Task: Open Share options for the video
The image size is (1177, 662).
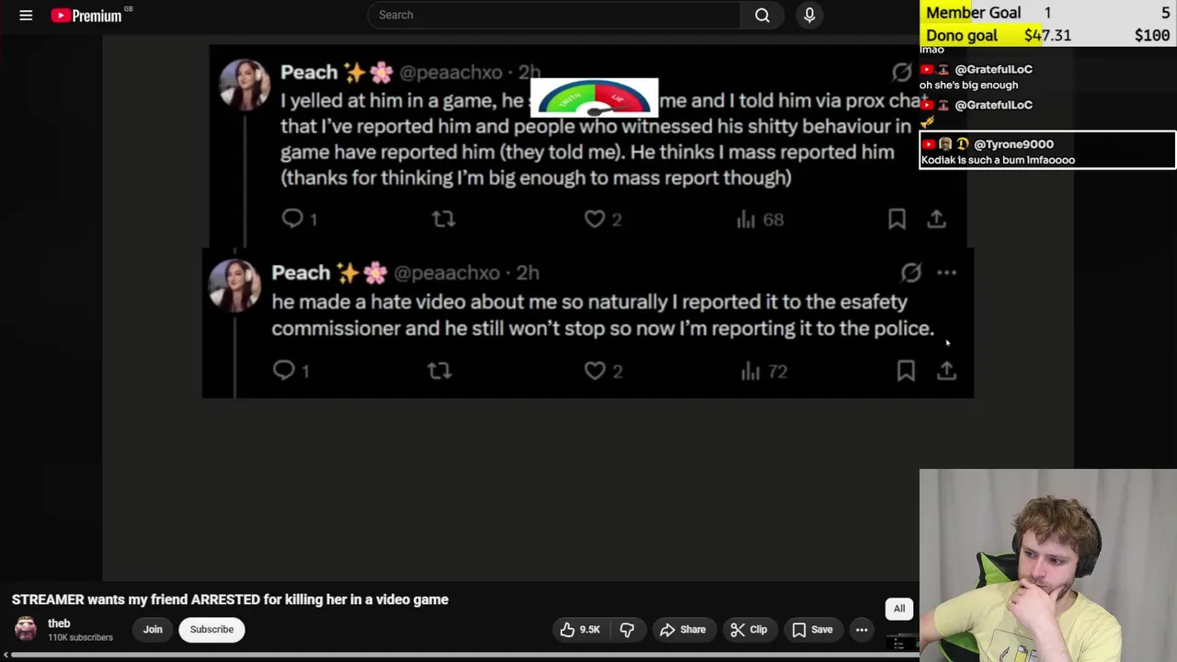Action: pyautogui.click(x=683, y=630)
